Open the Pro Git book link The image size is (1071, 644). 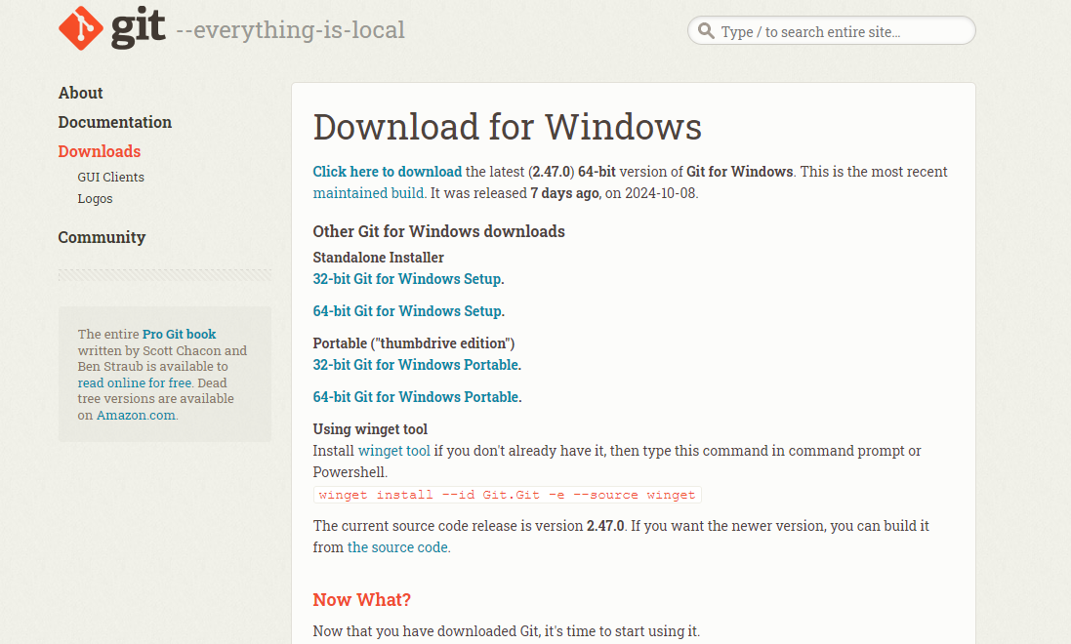(179, 334)
